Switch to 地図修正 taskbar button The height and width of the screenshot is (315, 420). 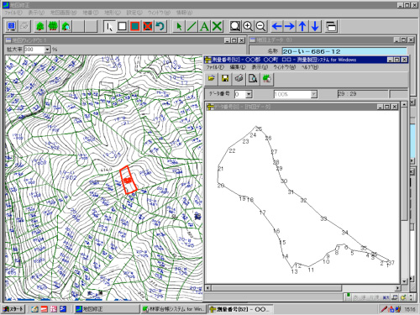107,309
